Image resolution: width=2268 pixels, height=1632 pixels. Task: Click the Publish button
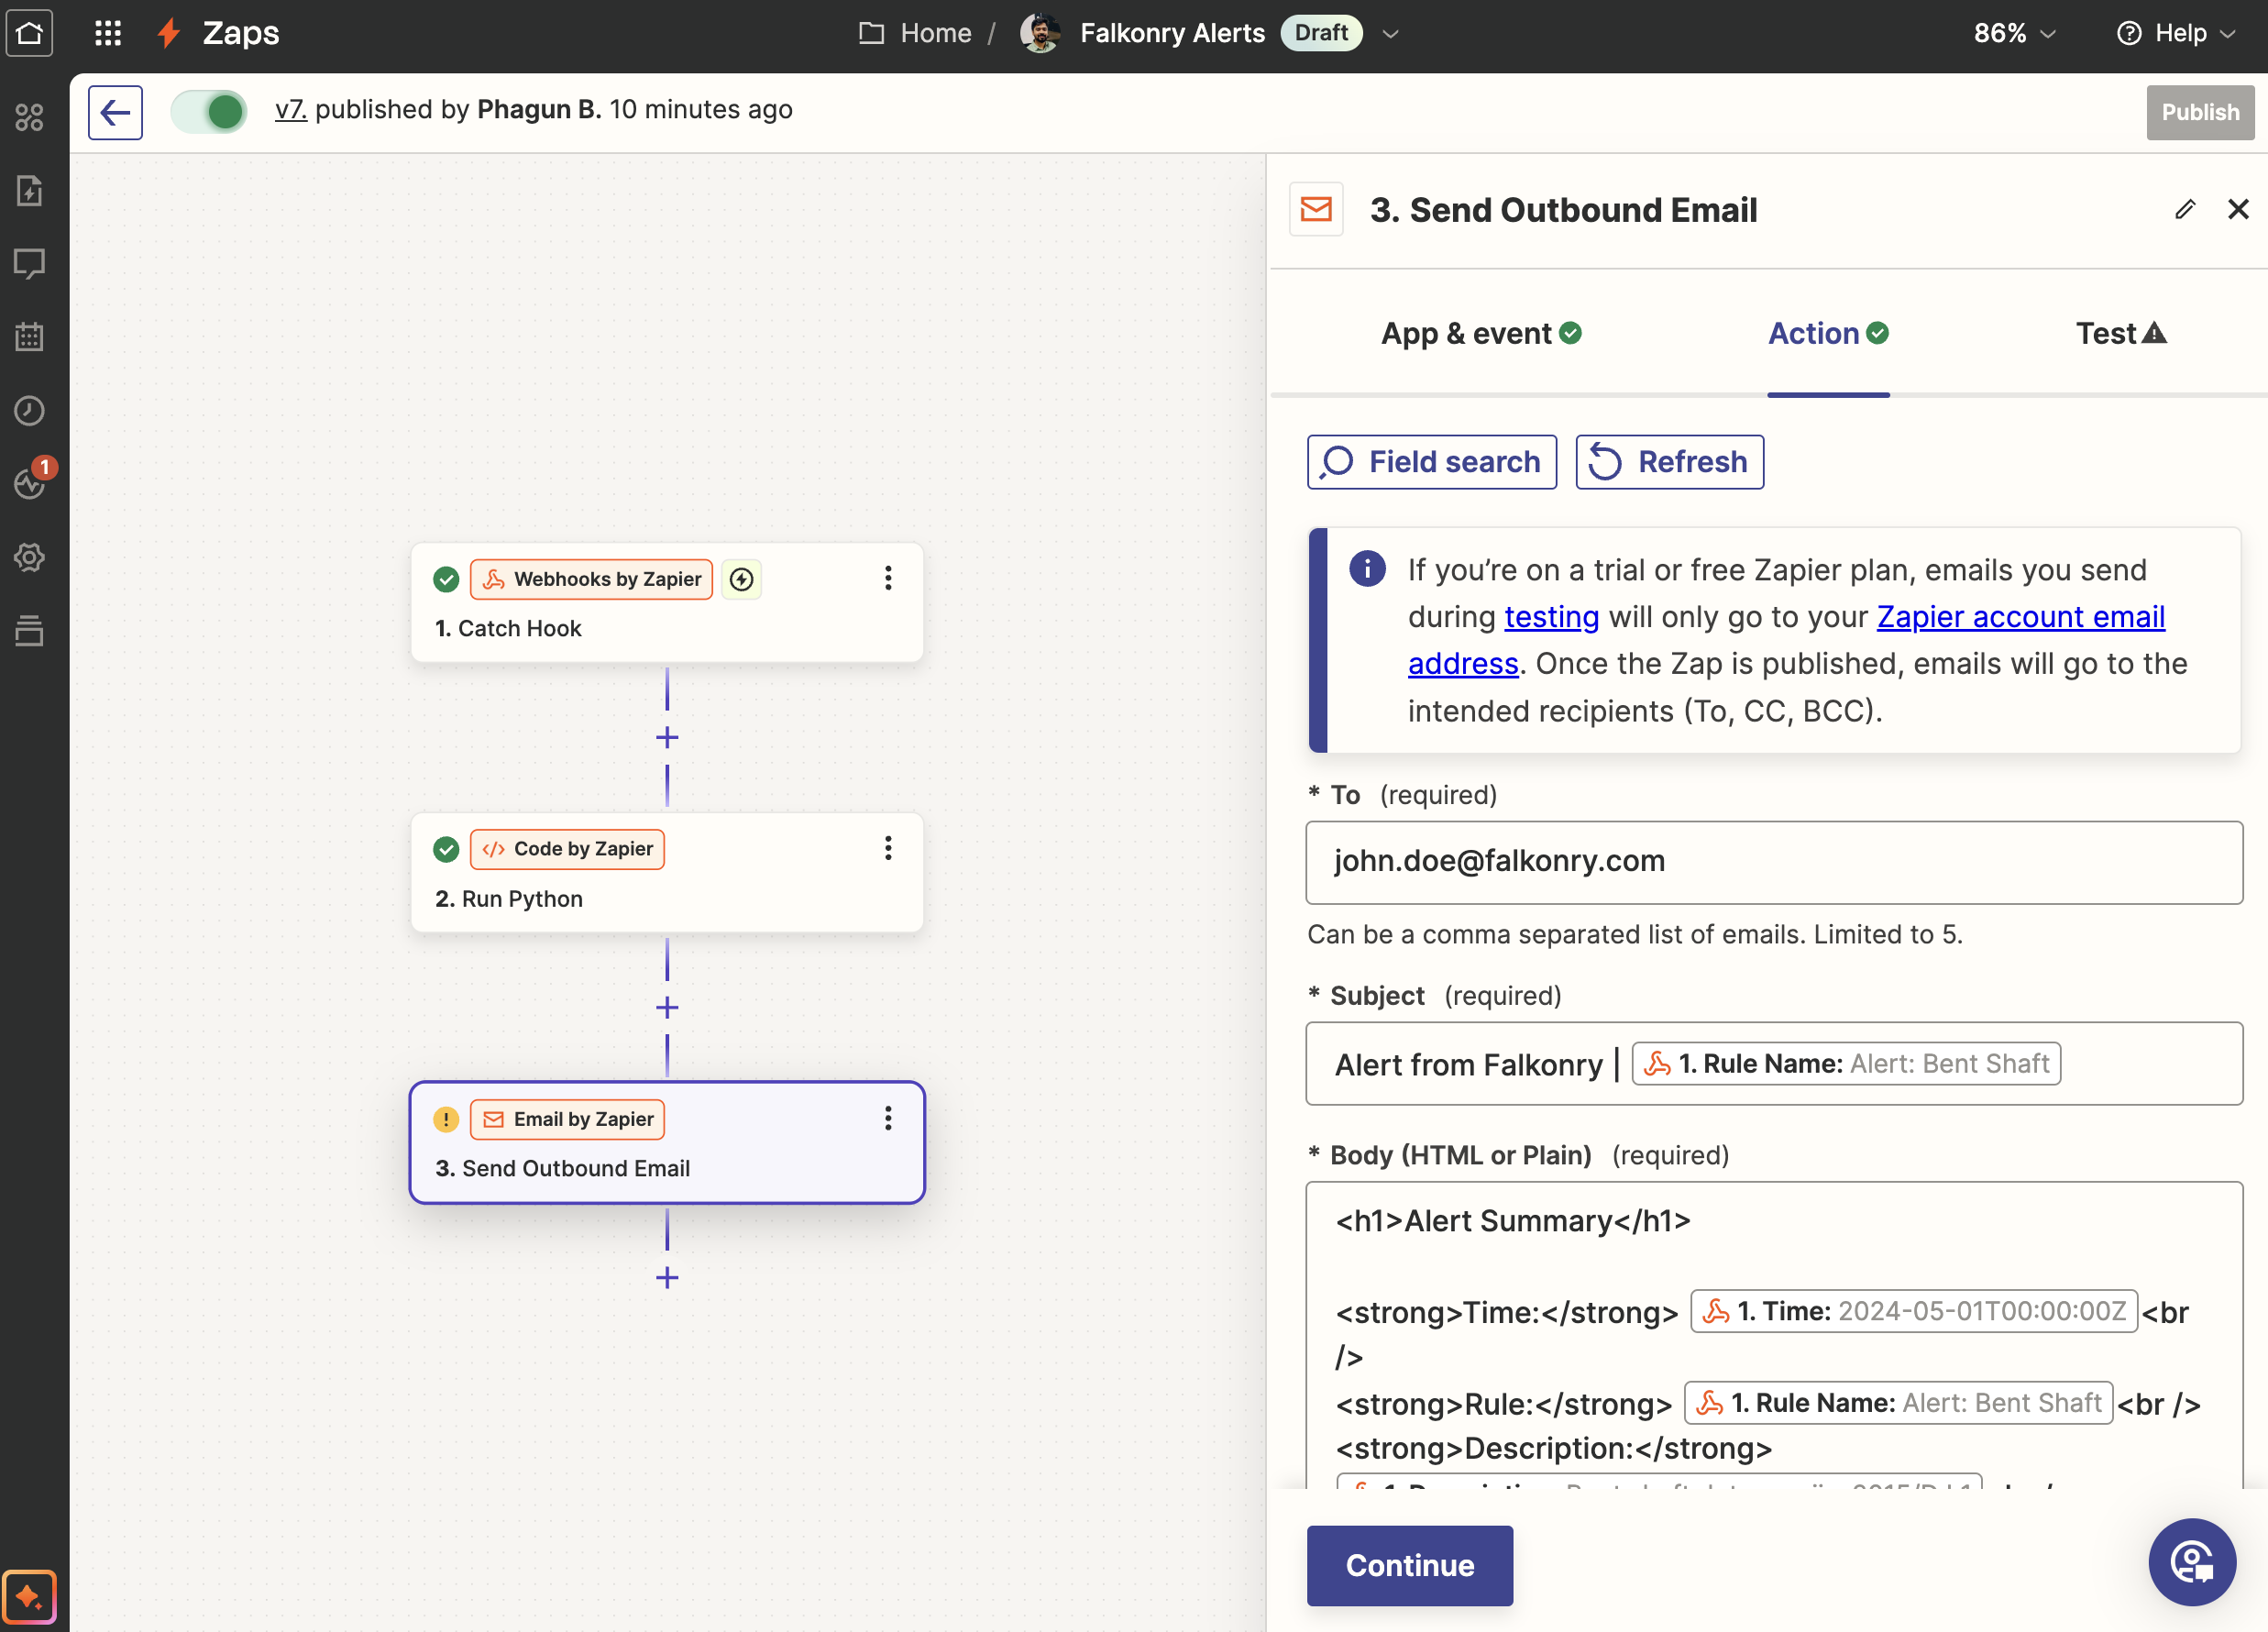2200,112
